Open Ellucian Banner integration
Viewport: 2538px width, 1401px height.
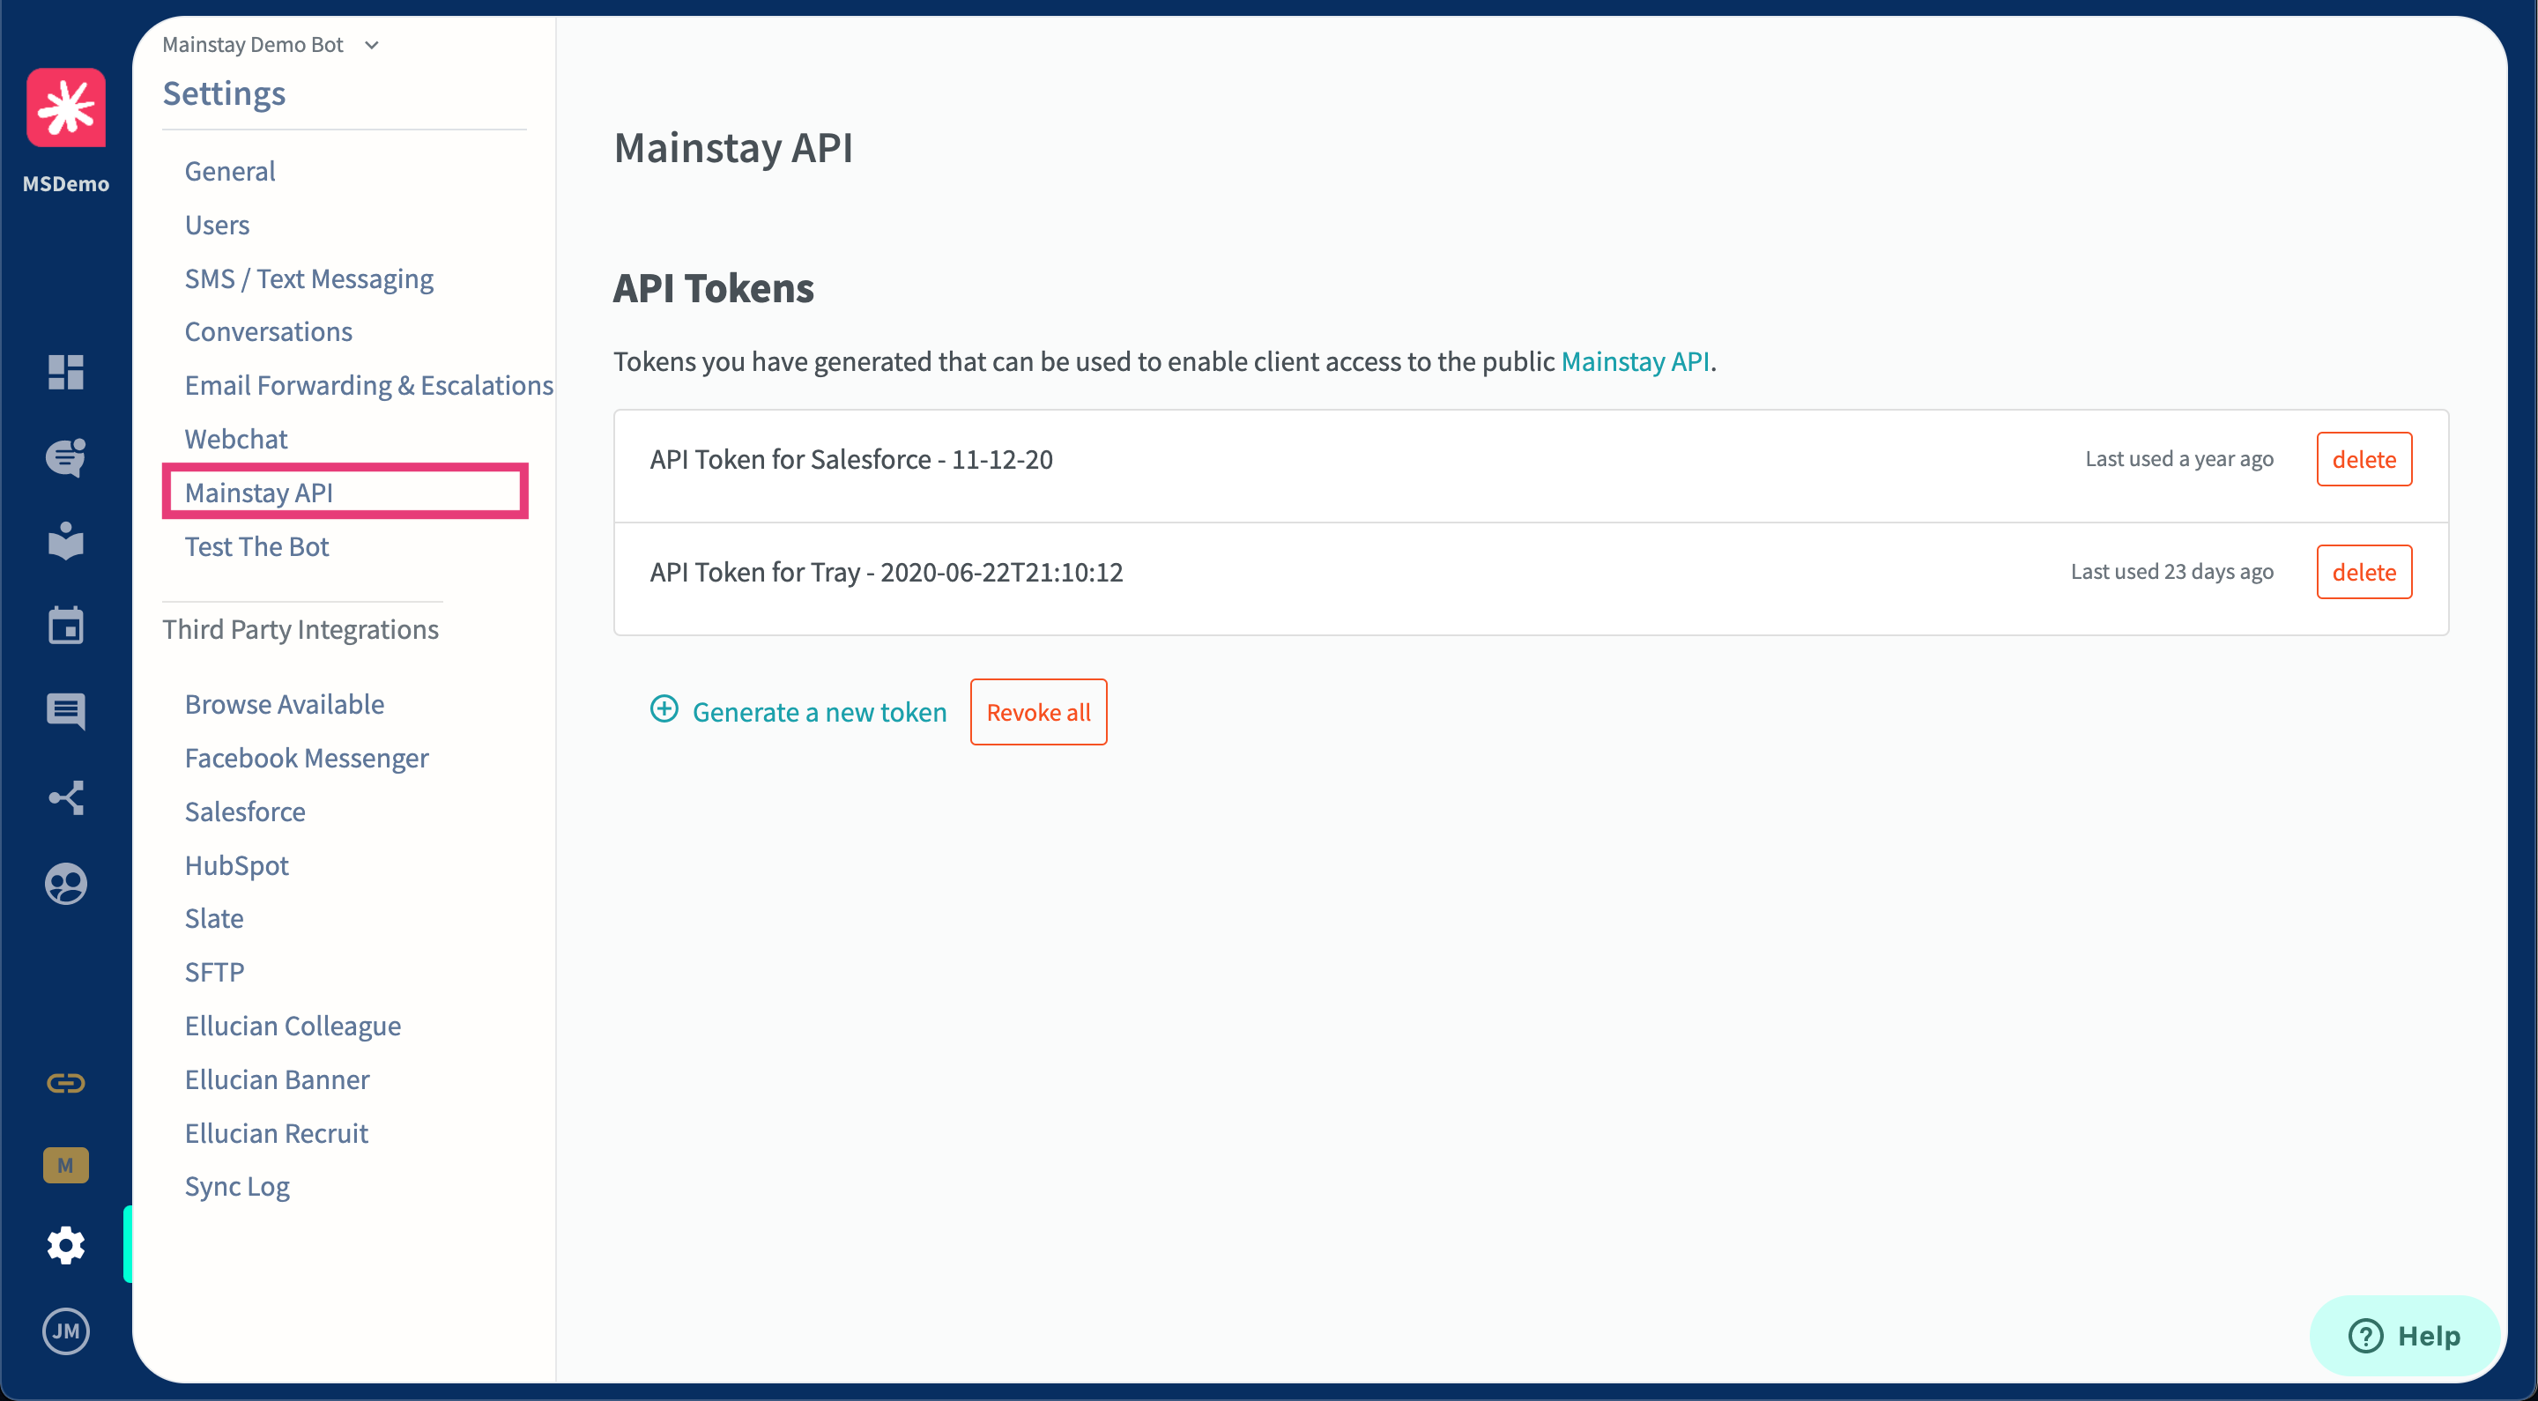point(277,1079)
